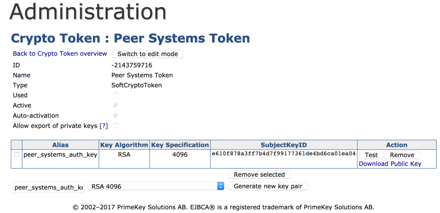Screen dimensions: 440x213
Task: Toggle the Used checkbox
Action: tap(115, 95)
